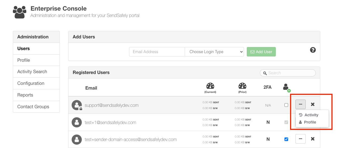The image size is (344, 148).
Task: Open the Profile sidebar section
Action: 36,60
